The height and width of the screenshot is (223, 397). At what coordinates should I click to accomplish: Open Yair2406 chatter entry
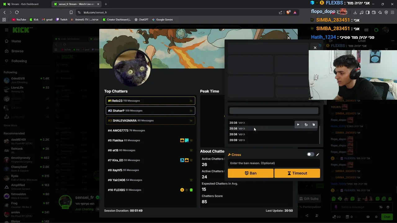coord(150,180)
